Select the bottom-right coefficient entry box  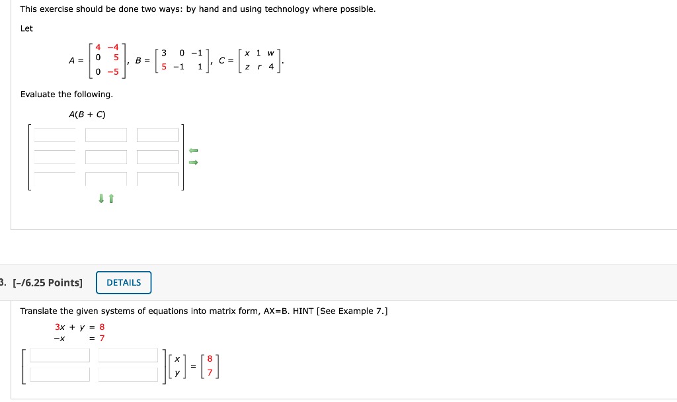130,374
